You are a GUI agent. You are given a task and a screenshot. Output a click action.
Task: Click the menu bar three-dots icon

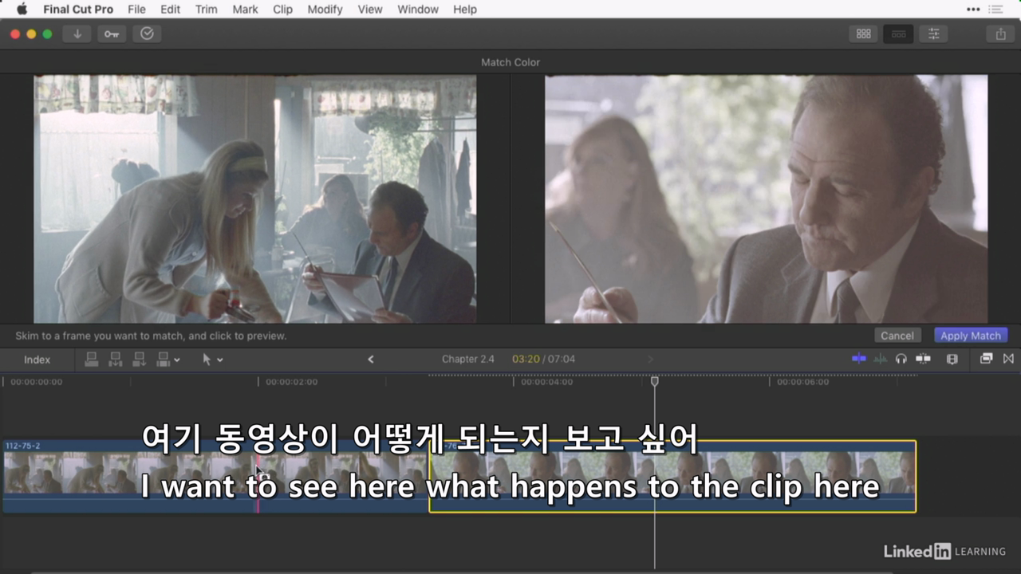[973, 10]
